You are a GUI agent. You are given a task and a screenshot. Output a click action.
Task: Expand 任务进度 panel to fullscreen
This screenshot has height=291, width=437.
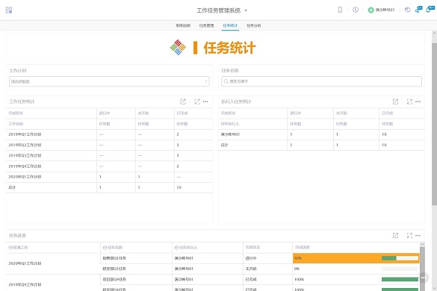click(409, 235)
